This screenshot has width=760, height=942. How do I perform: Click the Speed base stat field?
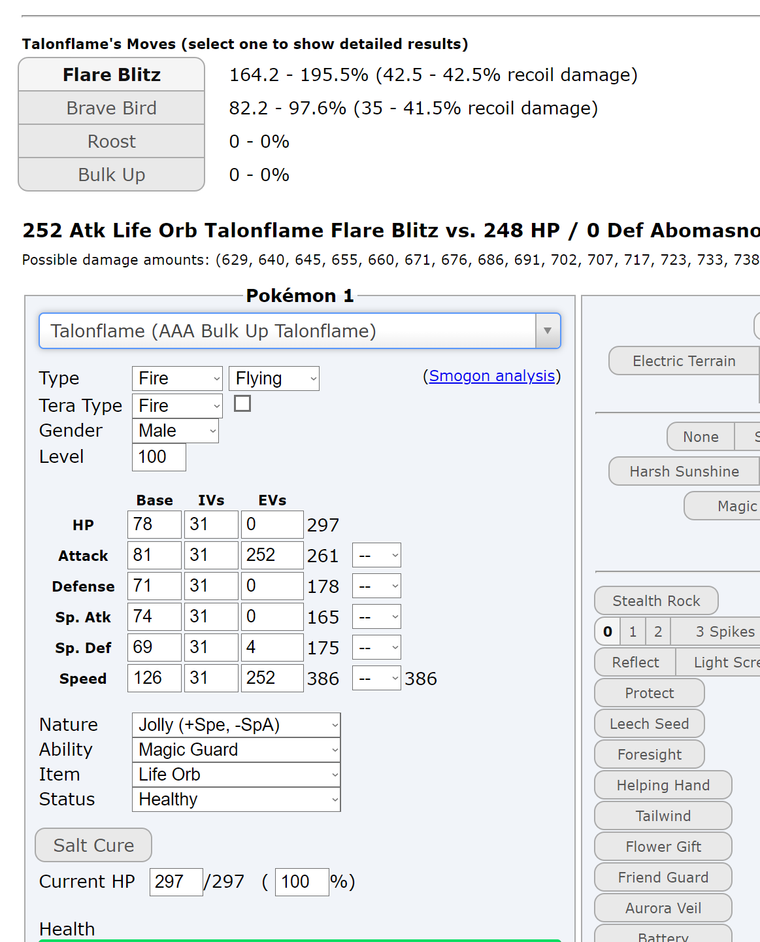(x=154, y=678)
